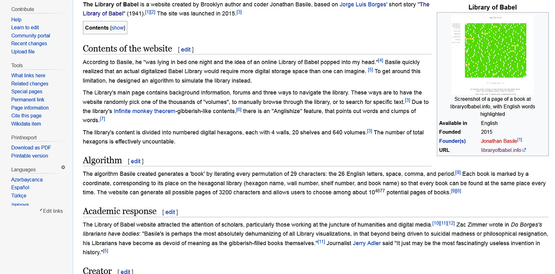Open the Jerry Adler article link
Screen dimensions: 555x274
point(367,243)
